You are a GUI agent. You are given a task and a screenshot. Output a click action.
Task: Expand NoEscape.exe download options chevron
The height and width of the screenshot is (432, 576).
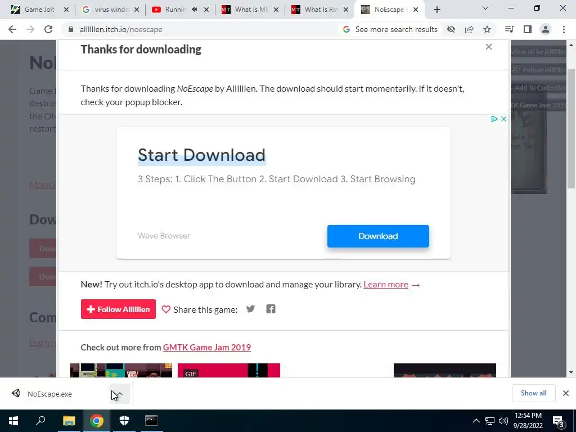coord(120,394)
